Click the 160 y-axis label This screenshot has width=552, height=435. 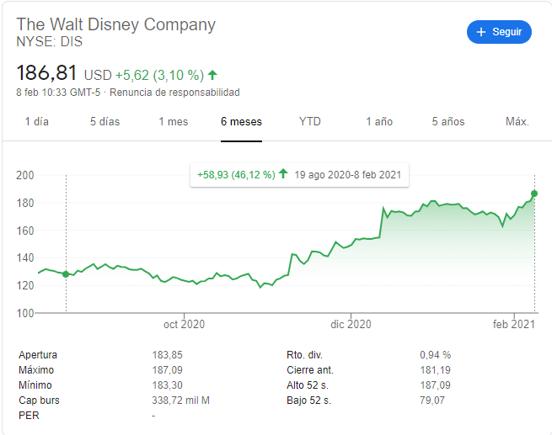(25, 231)
